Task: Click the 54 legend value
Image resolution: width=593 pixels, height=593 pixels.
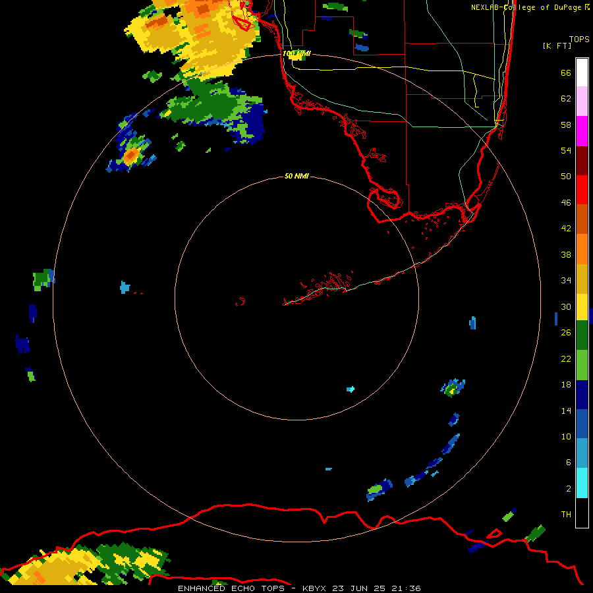Action: 566,150
